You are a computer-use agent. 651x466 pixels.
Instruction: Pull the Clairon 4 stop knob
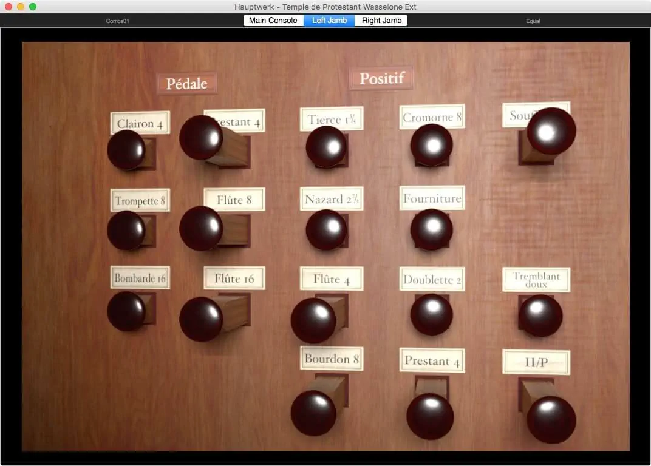tap(126, 150)
